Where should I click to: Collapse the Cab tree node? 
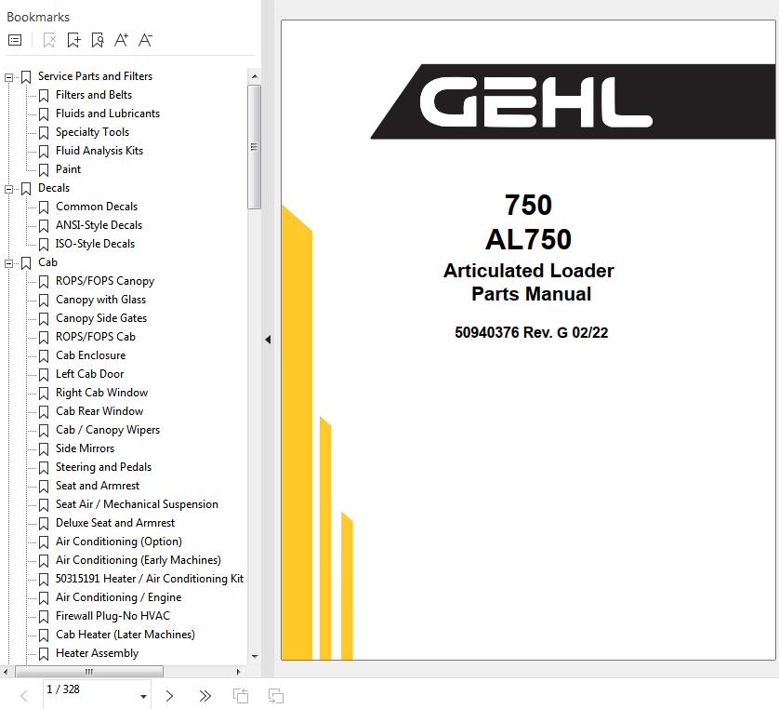(8, 263)
